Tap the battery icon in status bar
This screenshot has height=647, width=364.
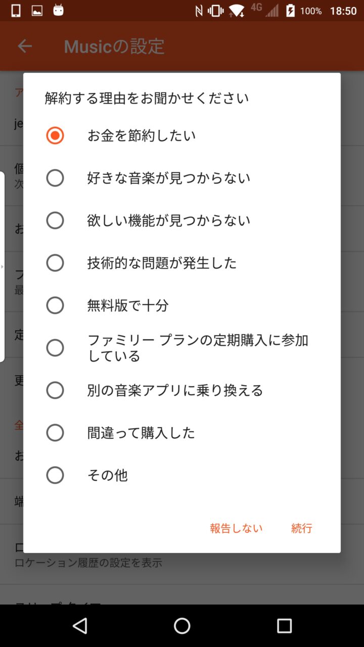290,11
